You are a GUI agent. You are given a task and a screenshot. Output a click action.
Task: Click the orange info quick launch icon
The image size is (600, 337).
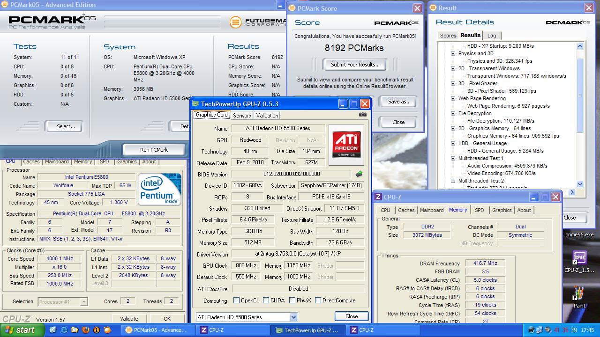(96, 330)
